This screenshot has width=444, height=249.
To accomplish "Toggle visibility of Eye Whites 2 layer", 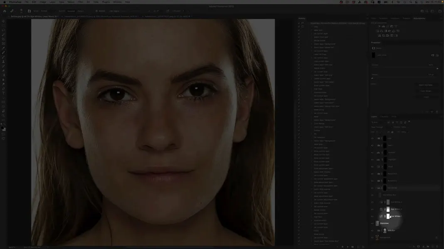I will tap(372, 209).
